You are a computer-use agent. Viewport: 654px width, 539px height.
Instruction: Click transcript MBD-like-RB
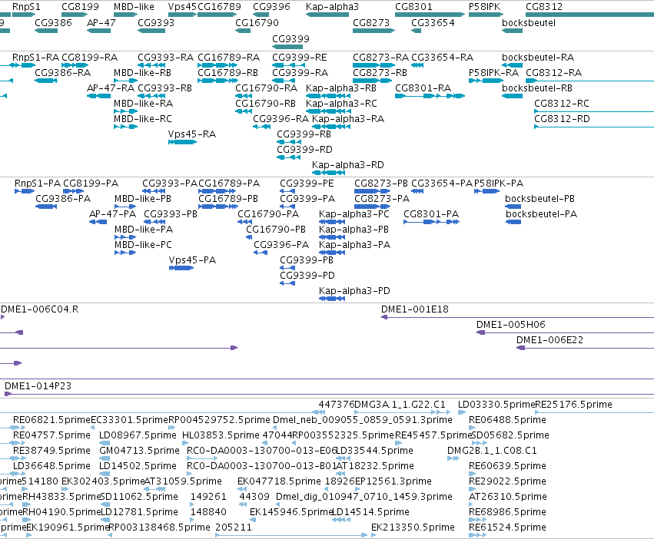pos(143,72)
